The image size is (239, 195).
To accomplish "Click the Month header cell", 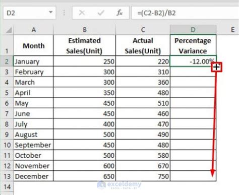I will (x=34, y=45).
